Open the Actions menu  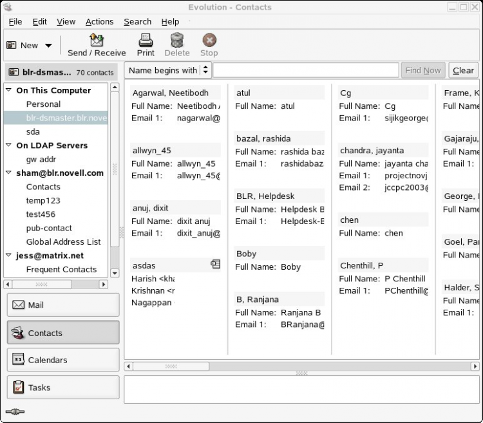tap(99, 21)
